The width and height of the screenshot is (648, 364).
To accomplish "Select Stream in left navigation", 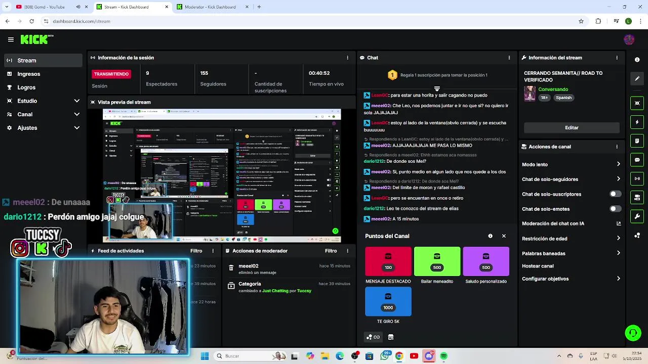I will (x=43, y=60).
